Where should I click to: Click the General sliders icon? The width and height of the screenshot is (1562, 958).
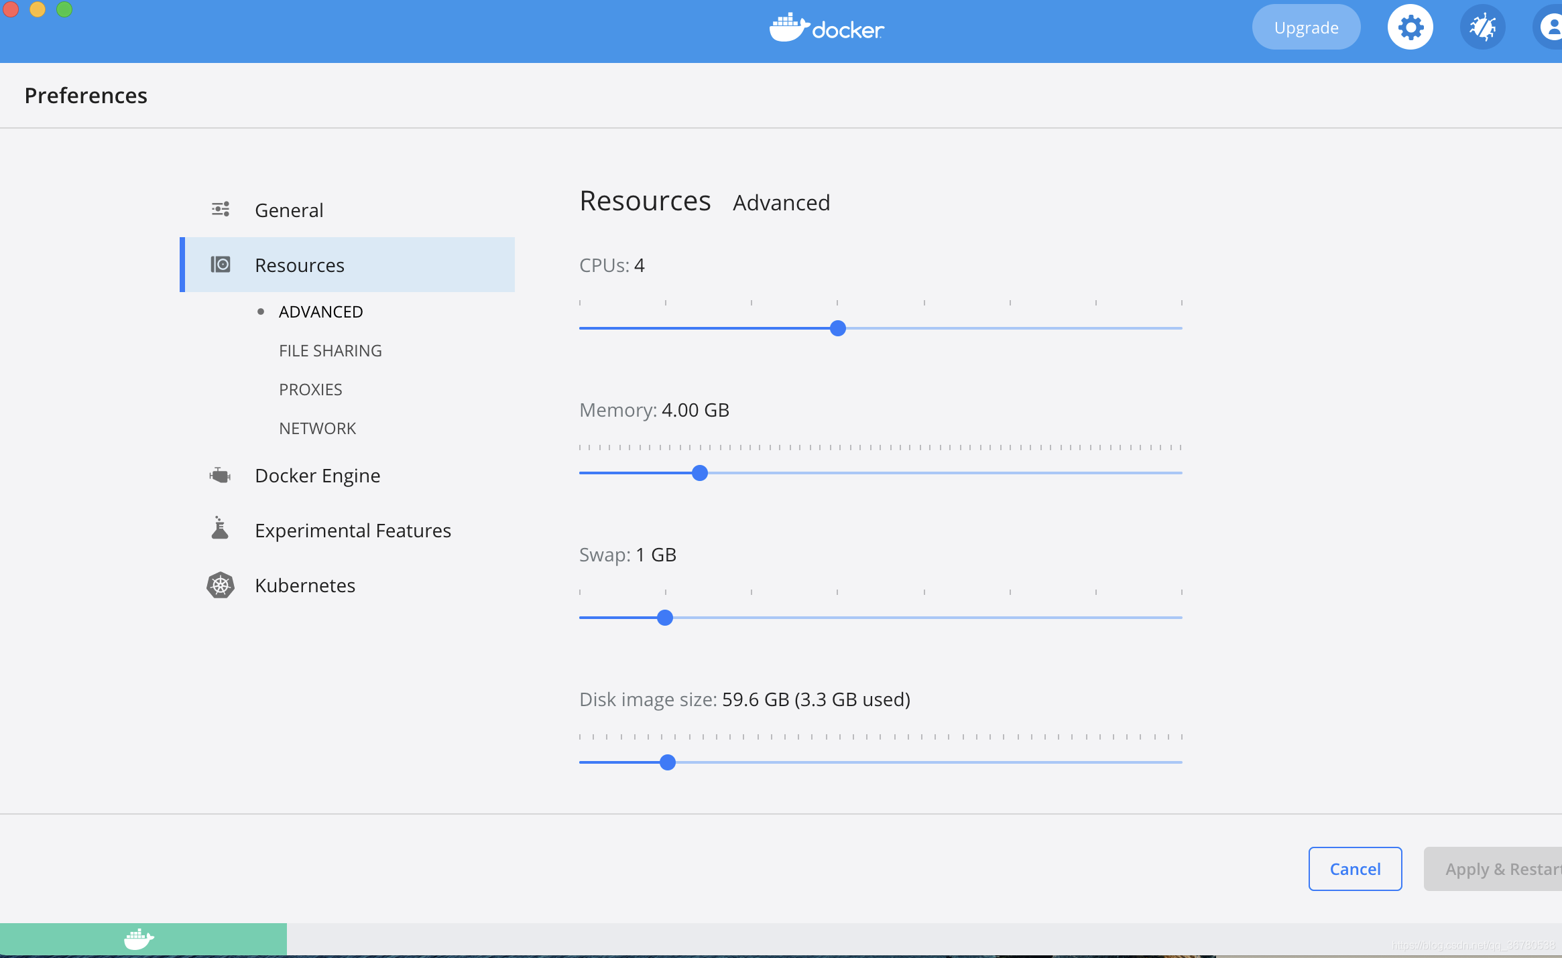pos(221,210)
